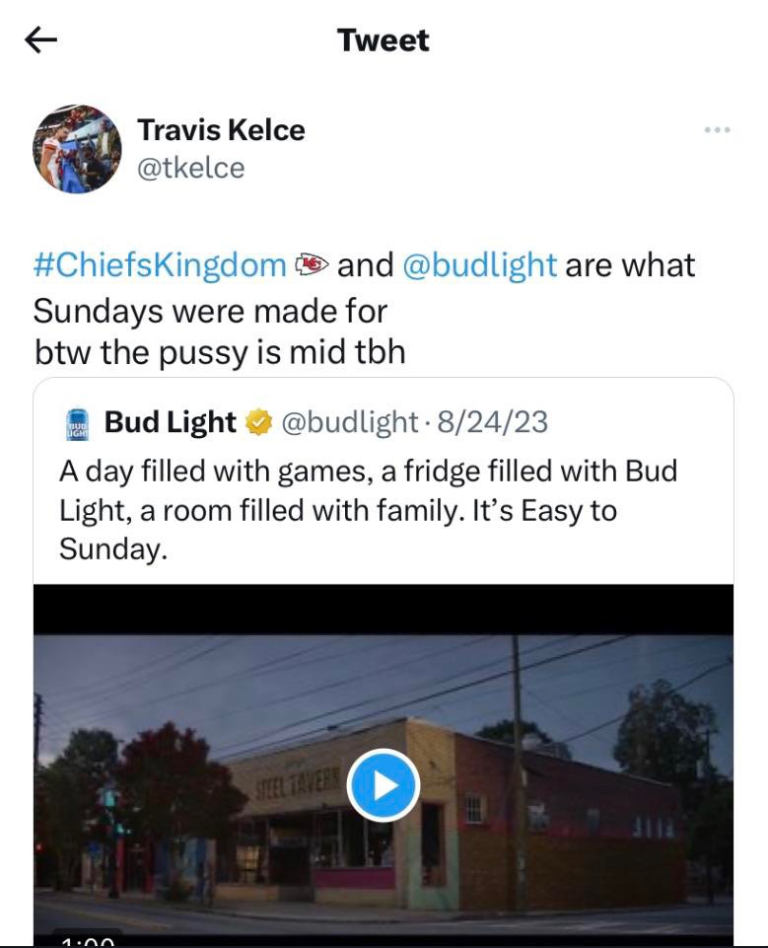Viewport: 768px width, 948px height.
Task: Open the @tkelce handle
Action: [191, 168]
